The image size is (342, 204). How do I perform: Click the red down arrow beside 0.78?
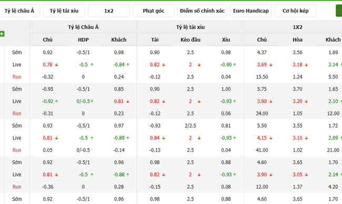[x=56, y=65]
